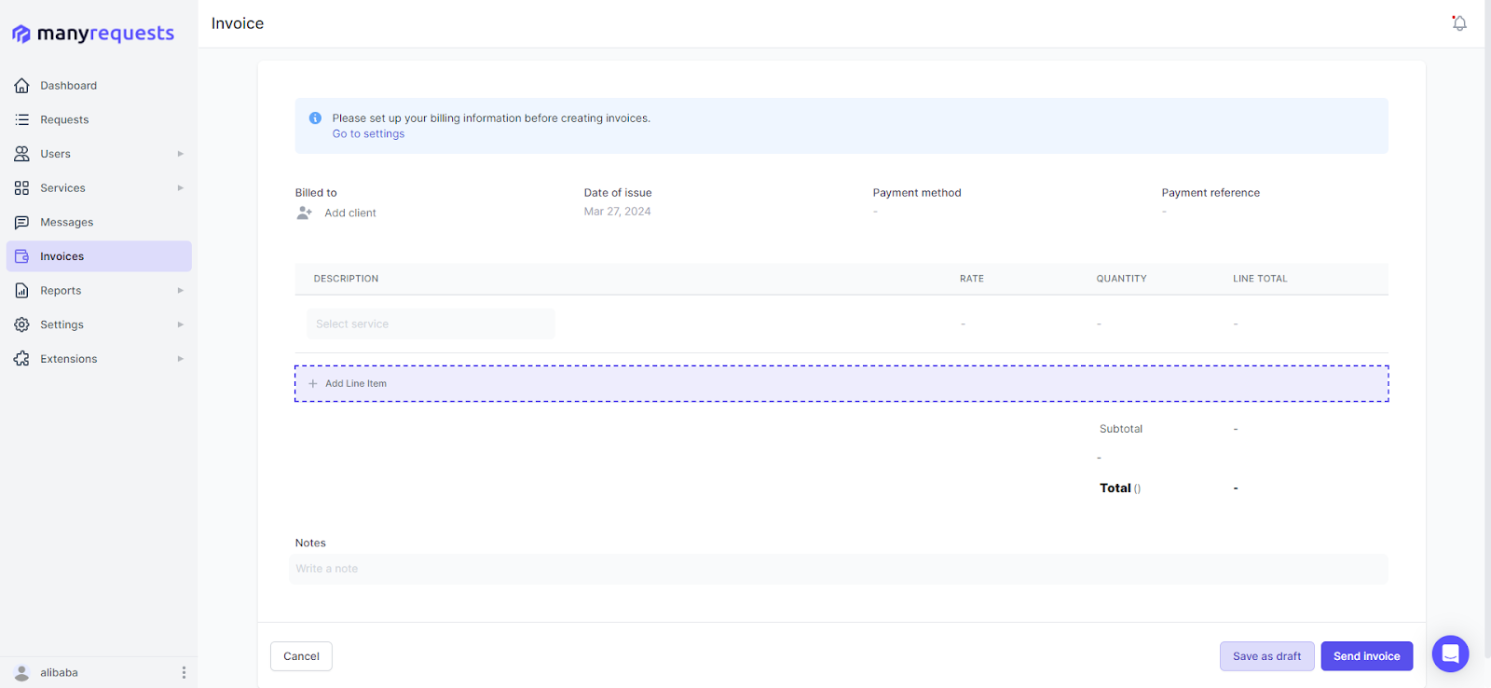
Task: Click the Users people icon
Action: [21, 154]
